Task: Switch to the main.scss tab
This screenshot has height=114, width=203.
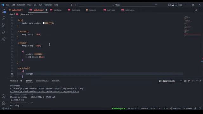Action: (x=109, y=10)
